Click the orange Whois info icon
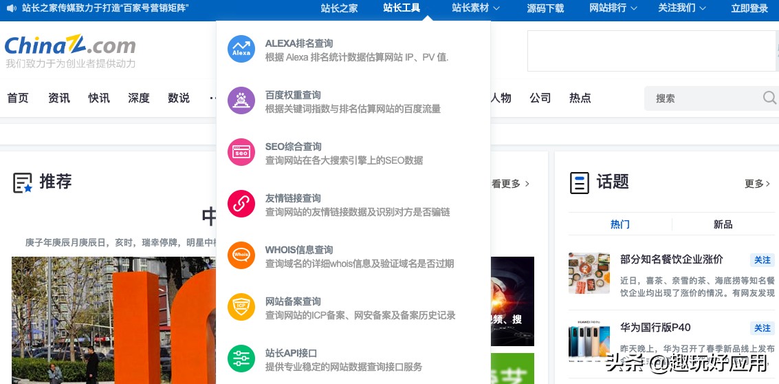 point(241,256)
